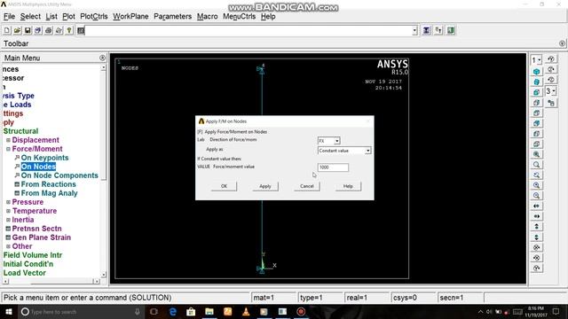Click the Fit View magnifier icon
The width and height of the screenshot is (568, 319).
pyautogui.click(x=537, y=154)
